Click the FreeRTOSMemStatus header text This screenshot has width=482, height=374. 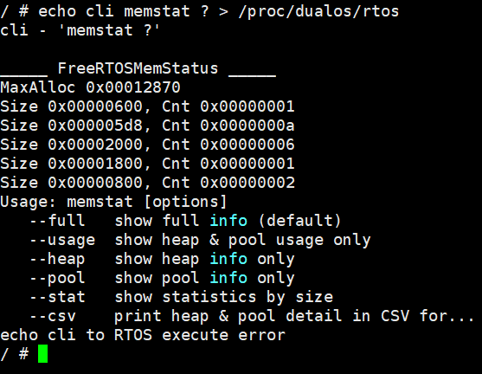click(x=138, y=68)
